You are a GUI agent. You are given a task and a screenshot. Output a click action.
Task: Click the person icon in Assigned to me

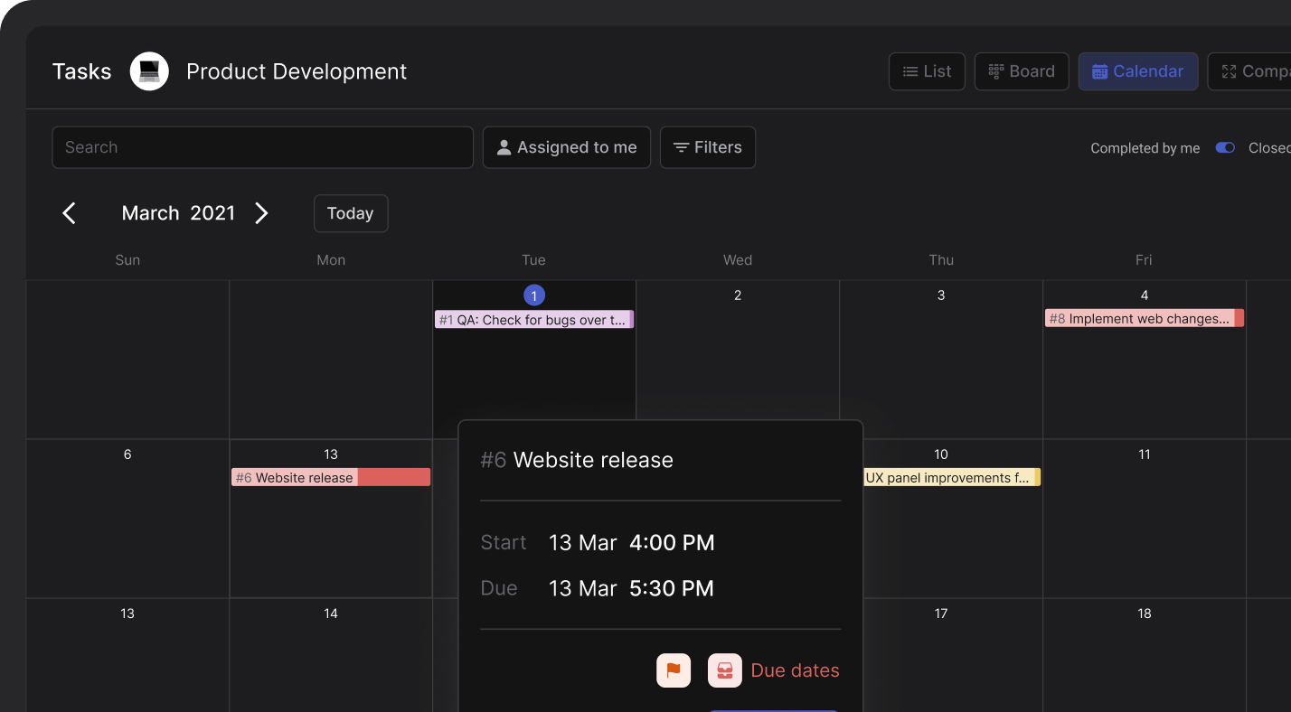504,146
